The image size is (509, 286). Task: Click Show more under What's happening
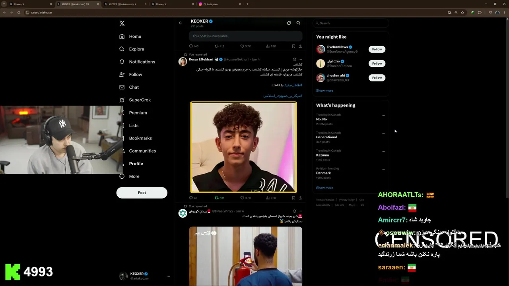click(x=324, y=188)
